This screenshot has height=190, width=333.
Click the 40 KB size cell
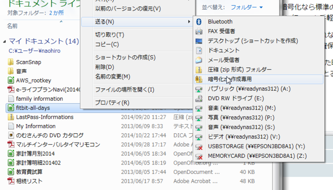pos(247,172)
